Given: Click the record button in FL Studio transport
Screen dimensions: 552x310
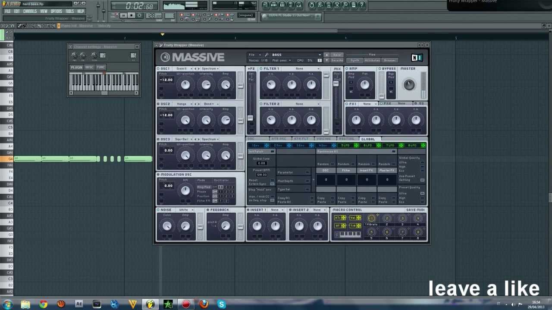Looking at the screenshot, I should point(139,15).
